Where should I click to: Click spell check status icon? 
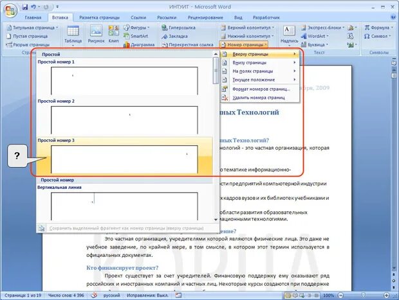pos(94,296)
